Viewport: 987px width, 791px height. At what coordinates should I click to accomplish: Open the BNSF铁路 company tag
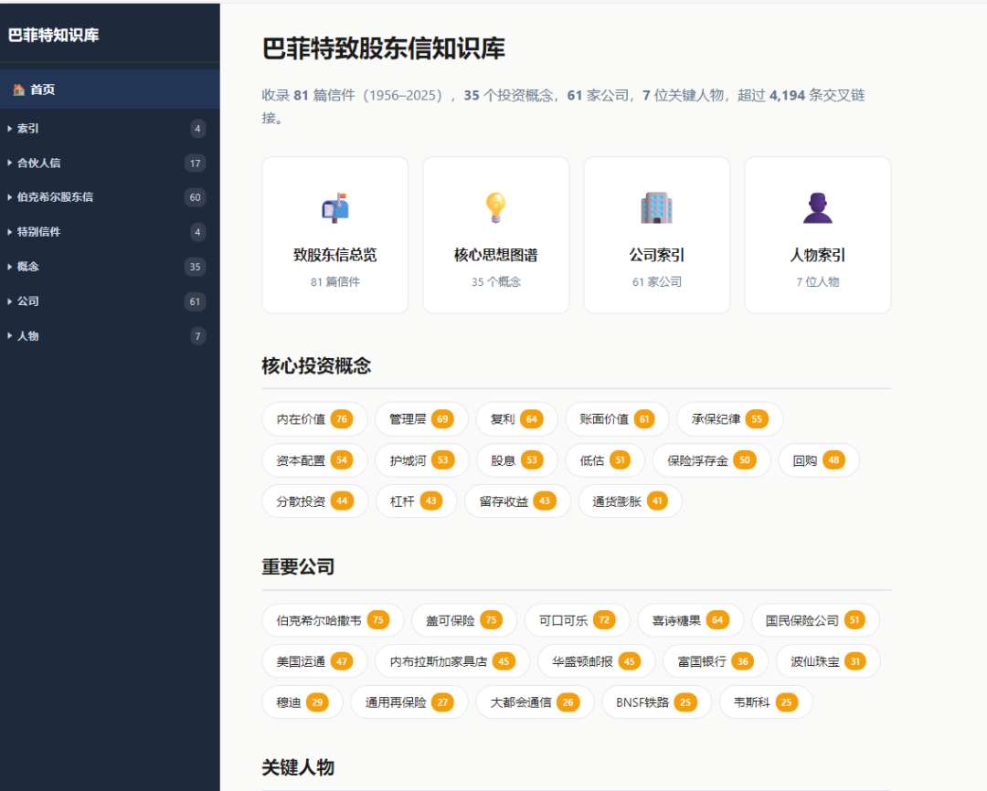click(x=656, y=701)
